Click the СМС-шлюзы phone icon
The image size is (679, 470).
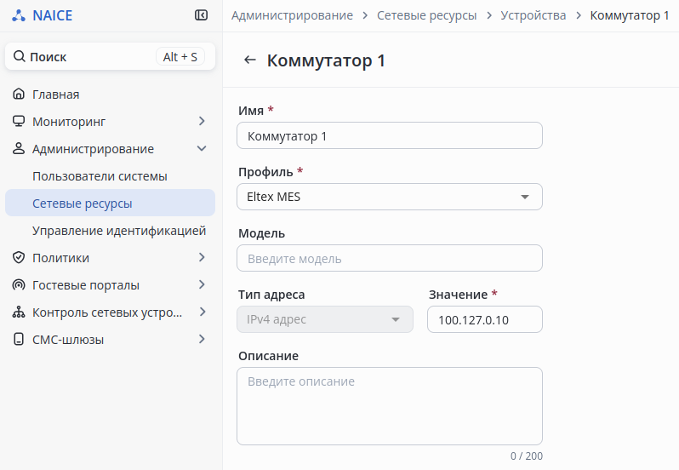tap(19, 340)
